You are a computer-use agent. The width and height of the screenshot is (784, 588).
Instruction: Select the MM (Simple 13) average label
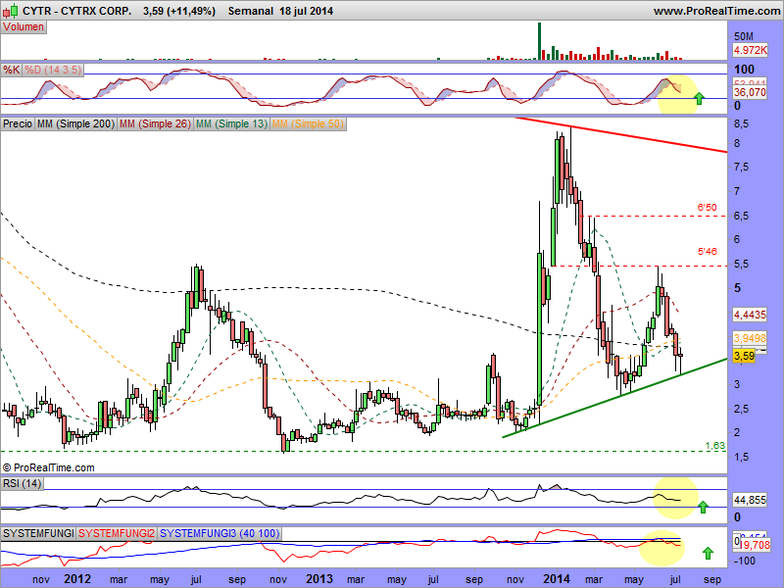pos(231,123)
